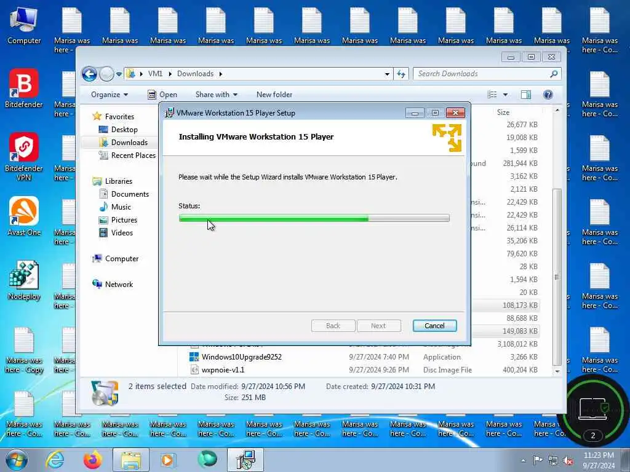
Task: Select the 108,173 KB file row
Action: [506, 305]
